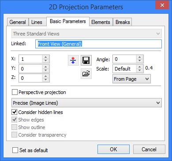Go to the Breaks tab

[123, 22]
